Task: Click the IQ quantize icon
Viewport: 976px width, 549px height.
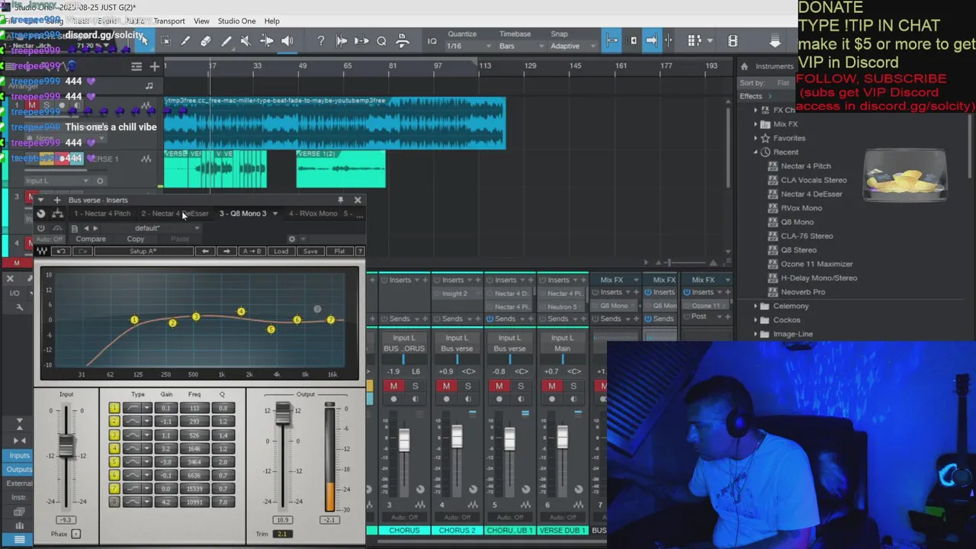Action: pos(432,41)
